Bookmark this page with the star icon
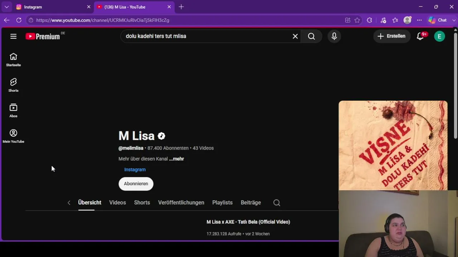Viewport: 458px width, 257px height. [x=357, y=20]
